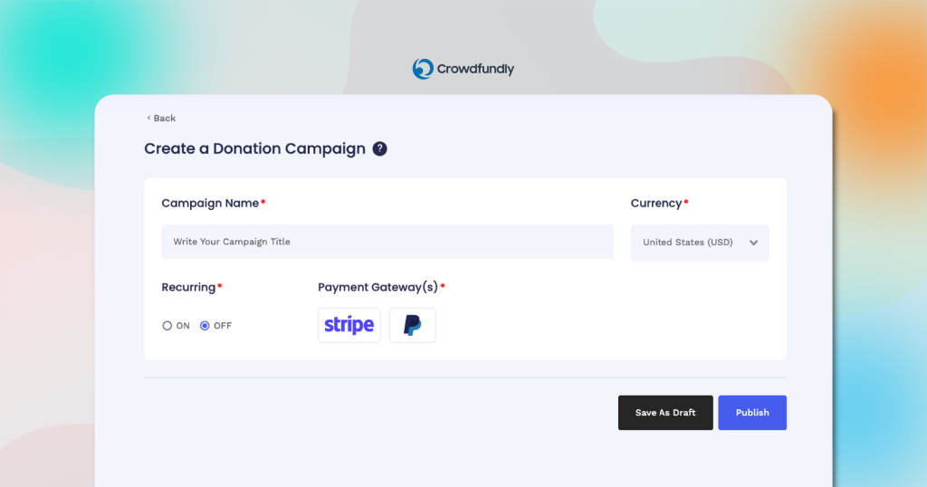Click the Crowdfundly swirl logo icon
The width and height of the screenshot is (927, 487).
tap(423, 69)
